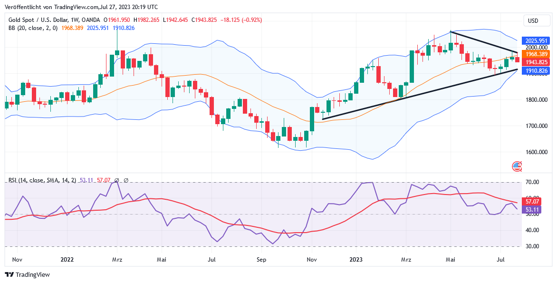This screenshot has width=557, height=283.
Task: Select the upper descending black trendline
Action: (485, 42)
